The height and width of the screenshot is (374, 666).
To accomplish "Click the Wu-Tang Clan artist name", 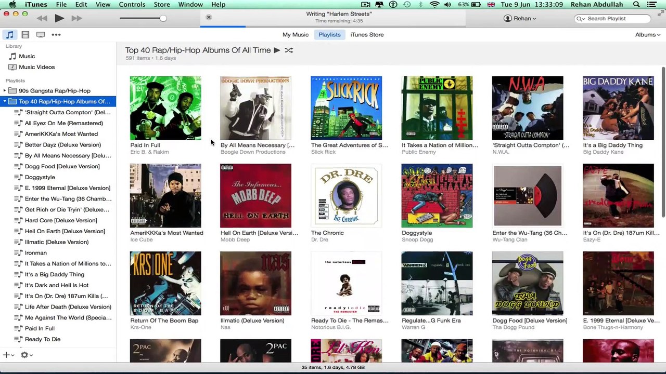I will click(x=510, y=240).
